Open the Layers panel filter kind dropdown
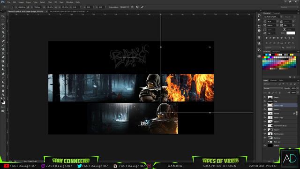 (270, 84)
